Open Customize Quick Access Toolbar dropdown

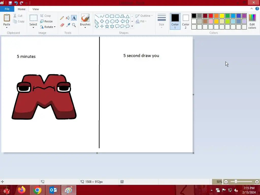click(26, 3)
